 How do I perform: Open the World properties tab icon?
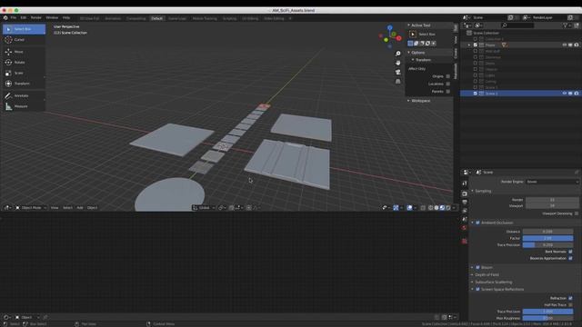coord(465,228)
